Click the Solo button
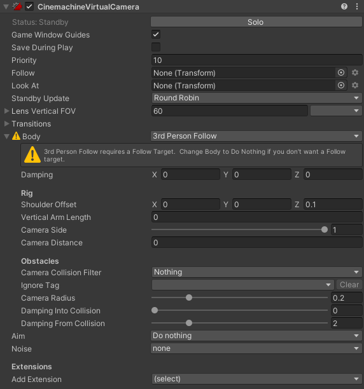This screenshot has width=364, height=389. pyautogui.click(x=256, y=22)
